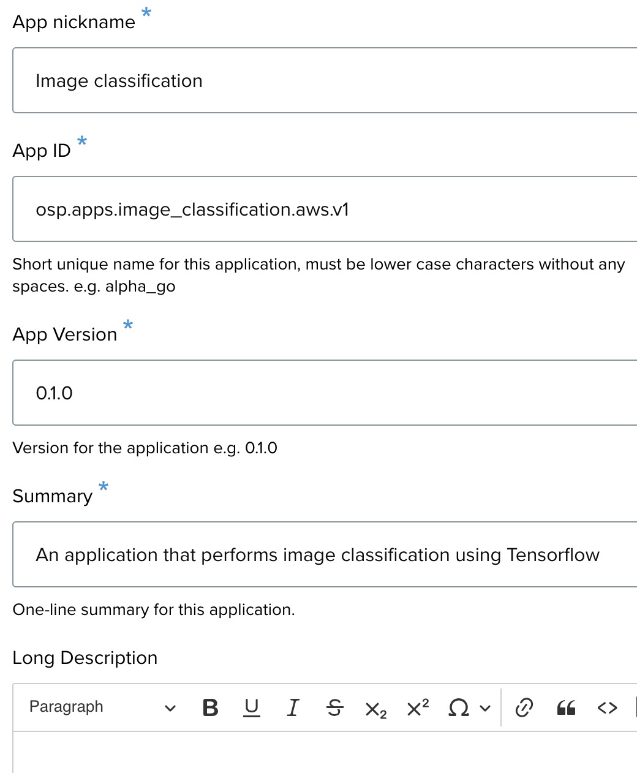The width and height of the screenshot is (637, 773).
Task: Toggle bold formatting in editor toolbar
Action: pos(210,708)
